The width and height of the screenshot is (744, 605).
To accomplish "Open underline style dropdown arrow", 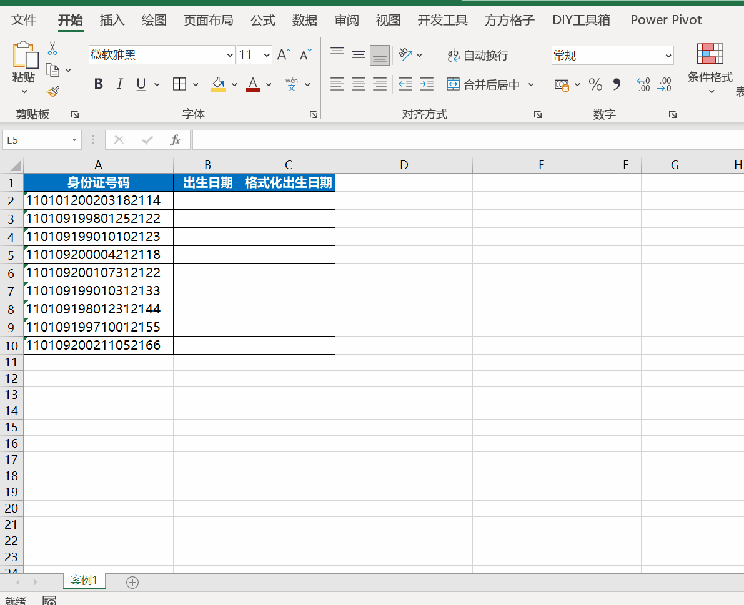I will click(x=157, y=85).
